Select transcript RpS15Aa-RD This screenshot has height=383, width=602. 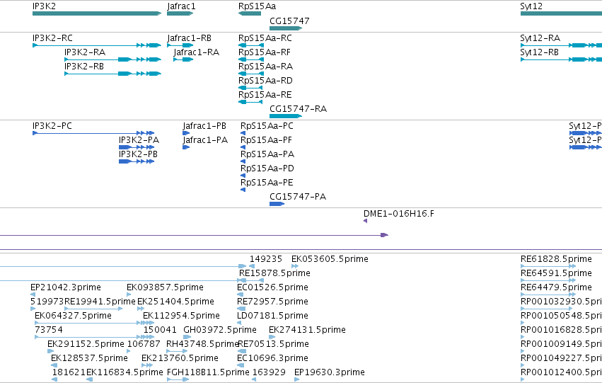coord(250,88)
